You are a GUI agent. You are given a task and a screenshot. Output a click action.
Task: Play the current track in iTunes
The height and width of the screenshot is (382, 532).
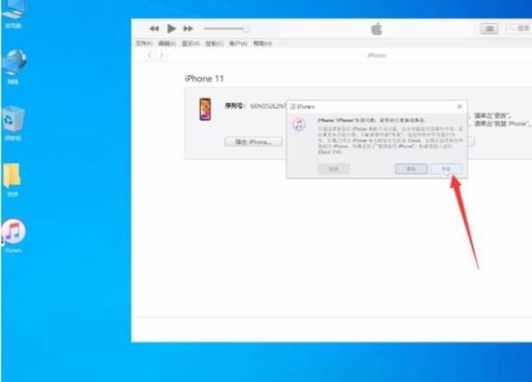click(172, 29)
